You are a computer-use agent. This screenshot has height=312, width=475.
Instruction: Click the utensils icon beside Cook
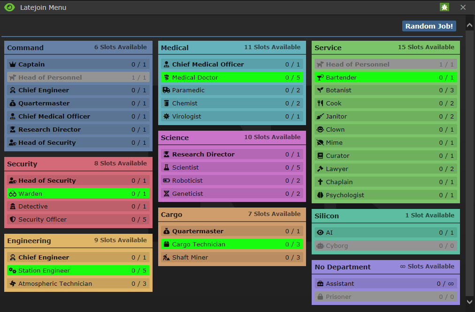pyautogui.click(x=320, y=104)
